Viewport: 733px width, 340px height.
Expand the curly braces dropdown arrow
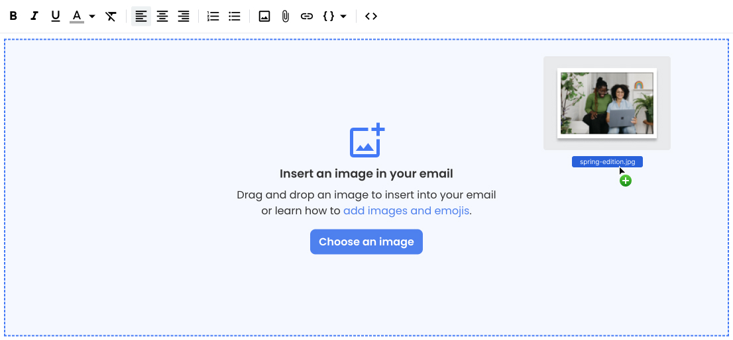[343, 17]
